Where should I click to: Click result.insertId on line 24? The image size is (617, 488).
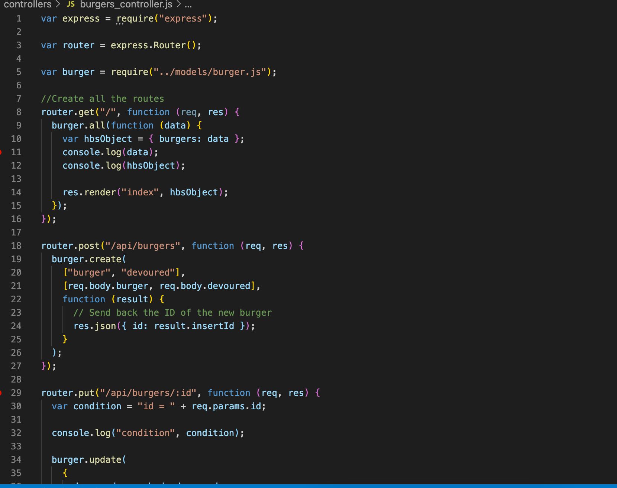pyautogui.click(x=194, y=326)
